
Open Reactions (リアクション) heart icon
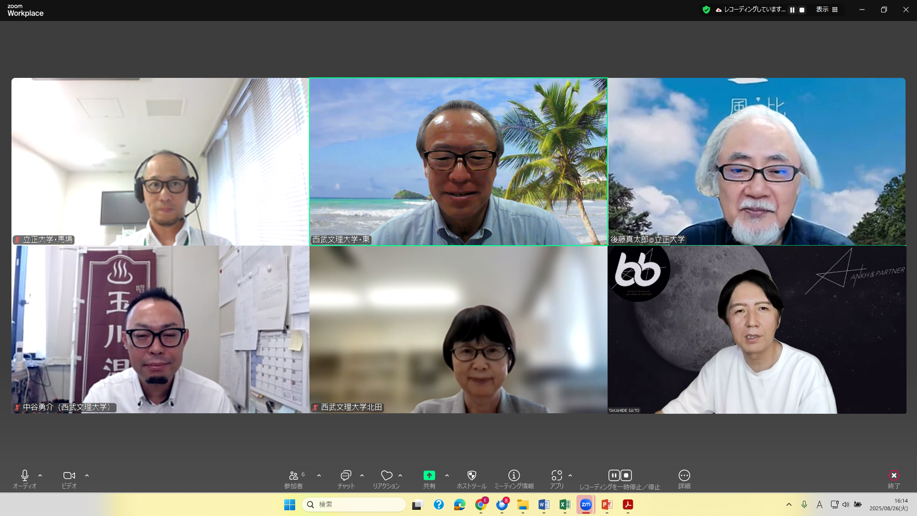(x=386, y=475)
